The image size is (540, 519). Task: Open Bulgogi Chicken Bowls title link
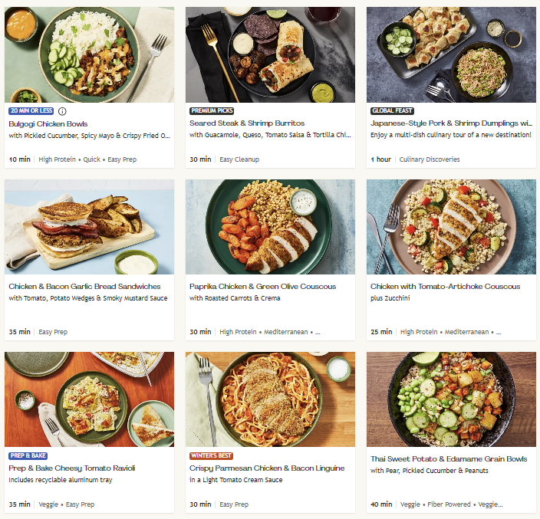tap(48, 123)
